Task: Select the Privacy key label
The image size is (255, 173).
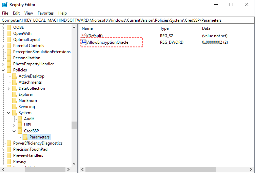Action: click(x=20, y=161)
